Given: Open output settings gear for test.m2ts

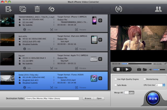Looking at the screenshot, I should (100, 40).
